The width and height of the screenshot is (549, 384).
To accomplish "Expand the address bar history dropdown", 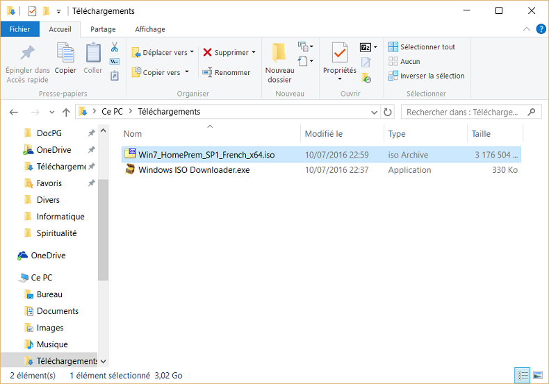I will [375, 112].
